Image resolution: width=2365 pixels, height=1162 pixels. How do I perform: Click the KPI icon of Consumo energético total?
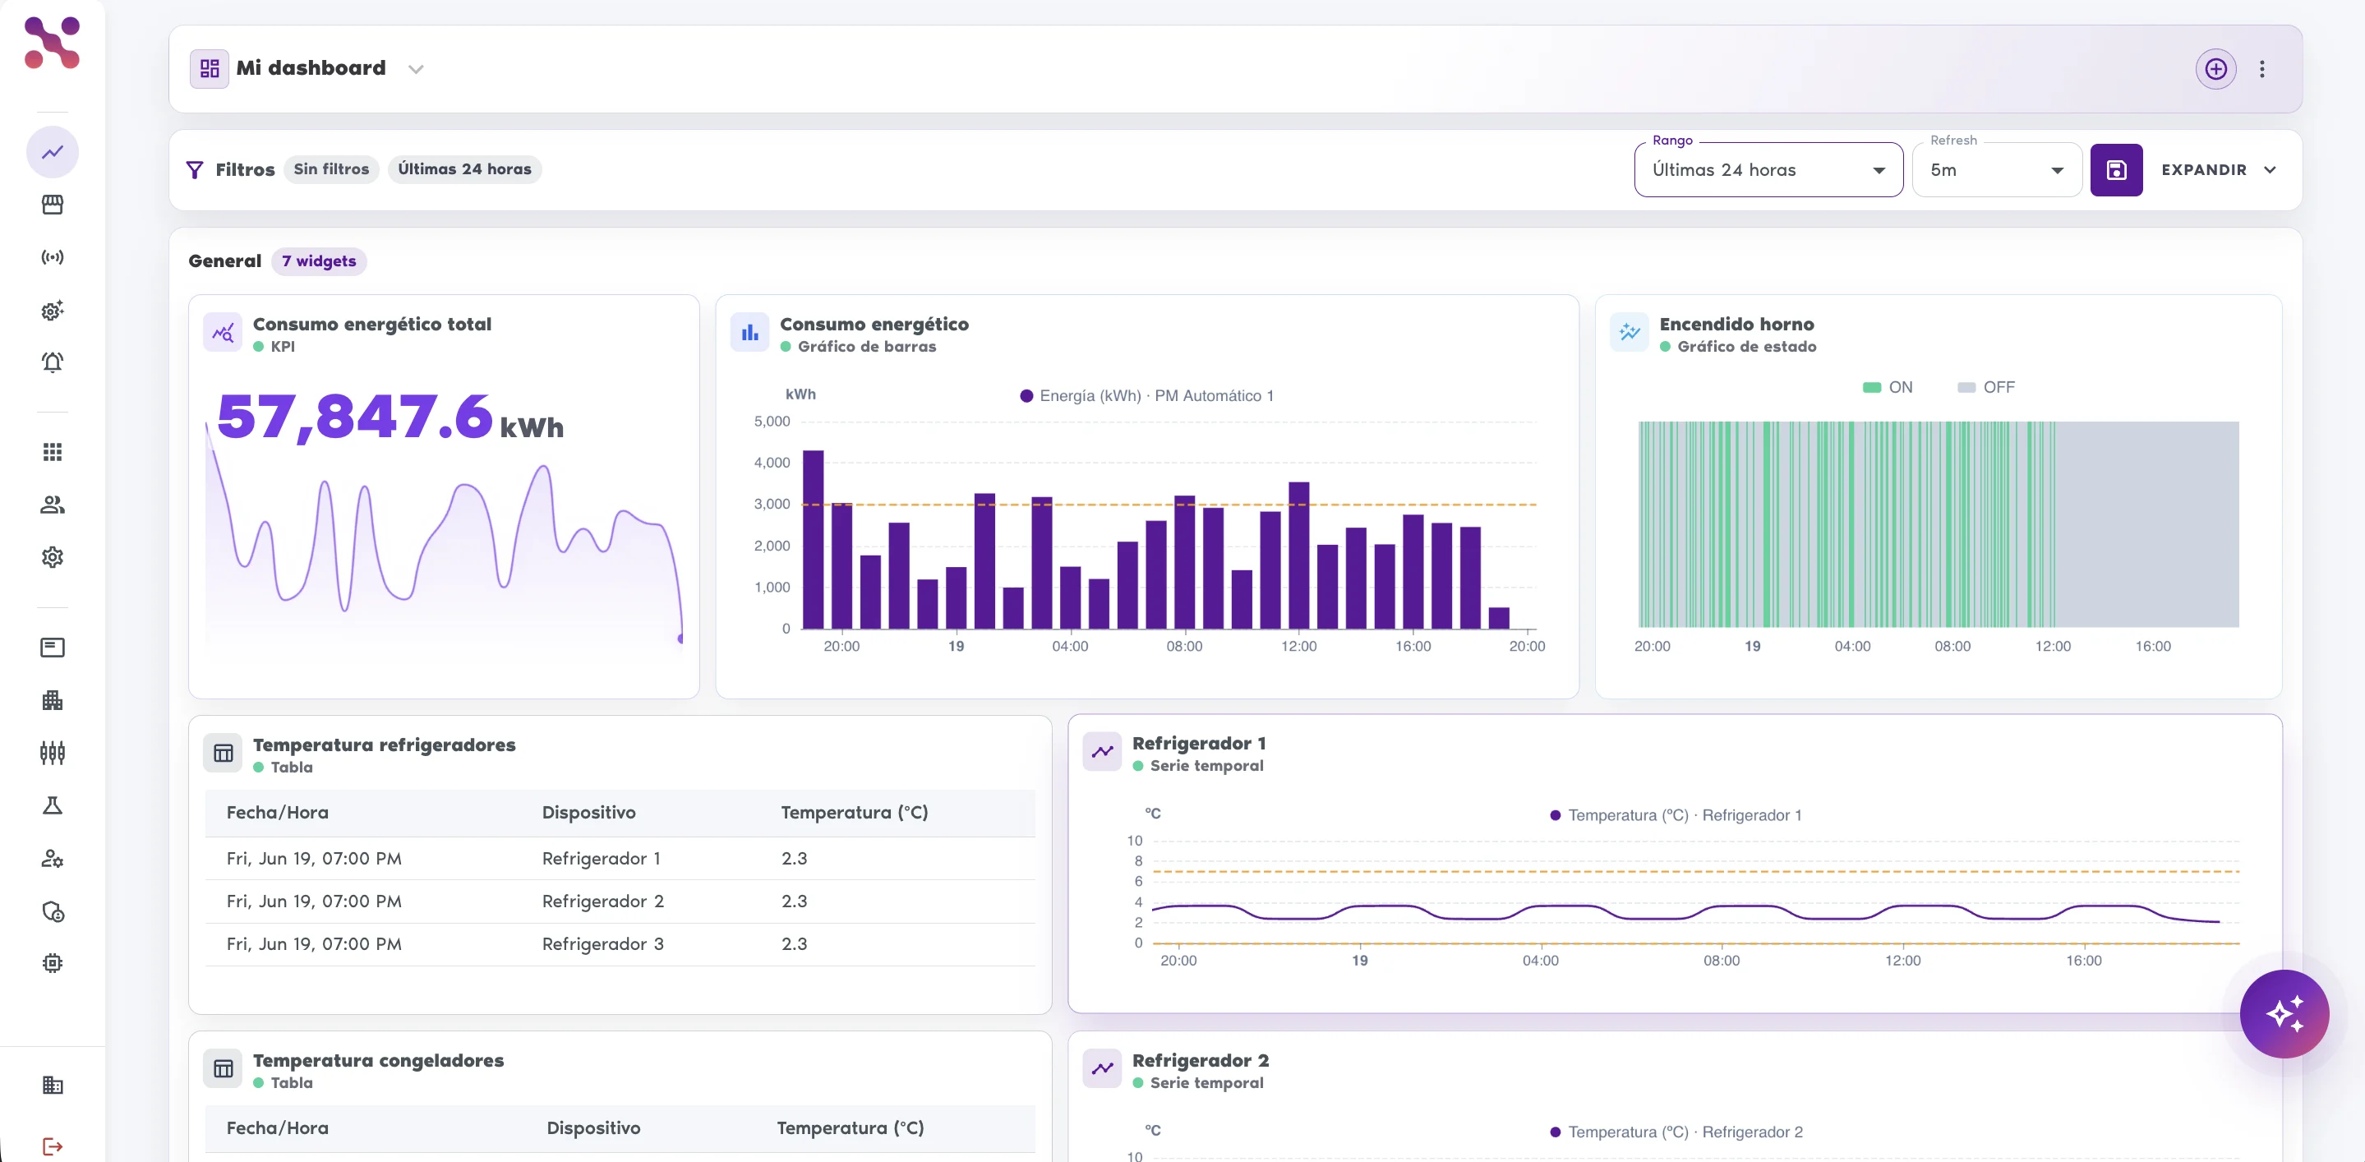coord(222,332)
